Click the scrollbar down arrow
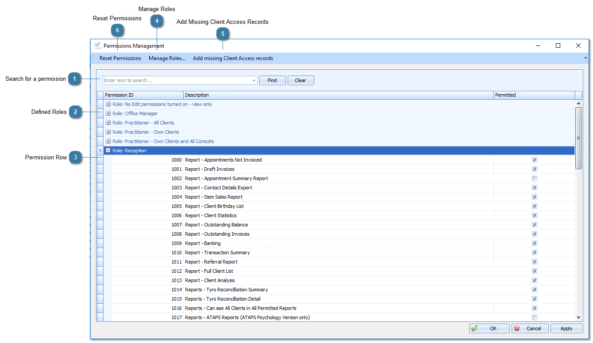The width and height of the screenshot is (593, 343). [578, 317]
